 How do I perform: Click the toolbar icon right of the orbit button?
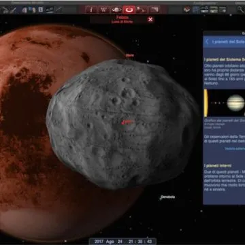coord(142,10)
